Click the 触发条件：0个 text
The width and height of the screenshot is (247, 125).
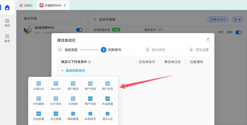[154, 30]
